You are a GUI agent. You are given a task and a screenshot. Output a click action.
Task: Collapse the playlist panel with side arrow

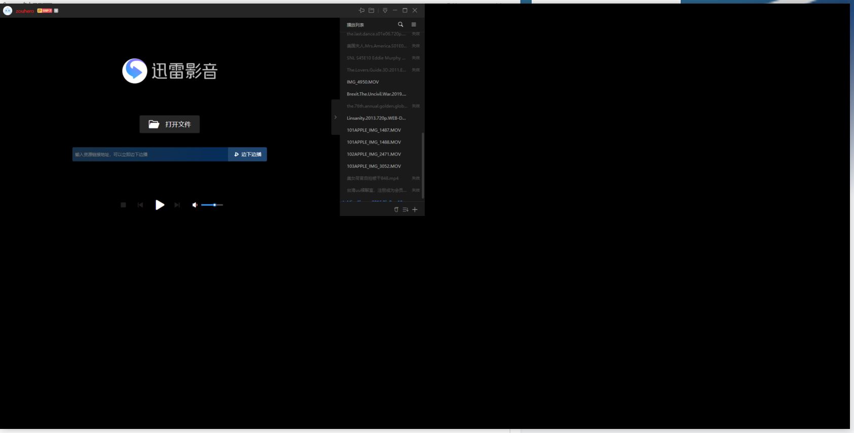(335, 117)
